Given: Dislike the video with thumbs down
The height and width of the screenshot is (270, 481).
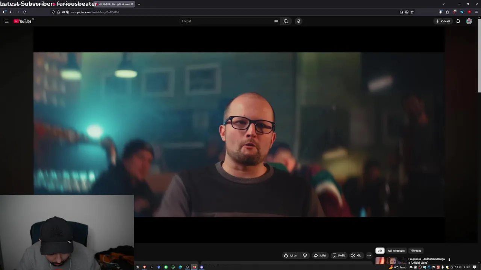Looking at the screenshot, I should tap(305, 255).
